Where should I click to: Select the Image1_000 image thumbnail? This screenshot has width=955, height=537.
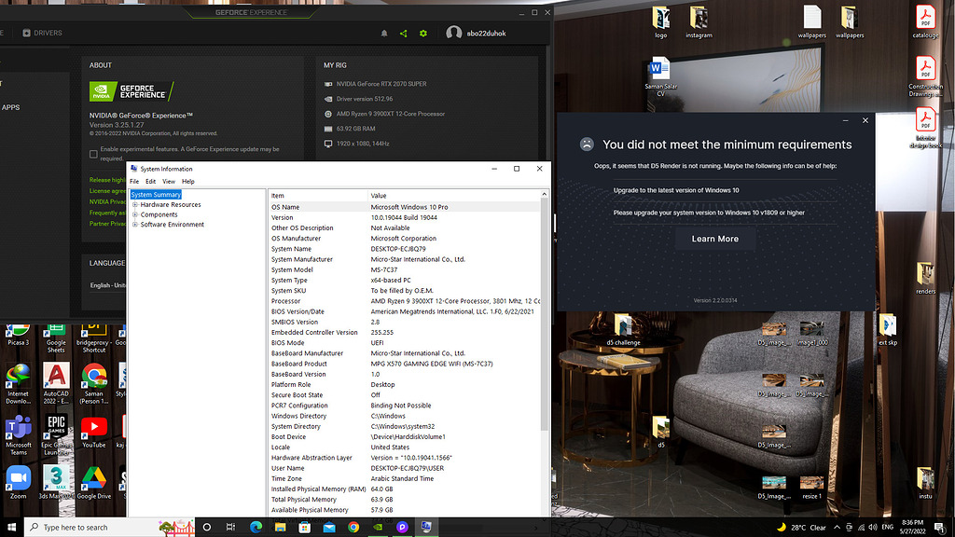click(811, 334)
